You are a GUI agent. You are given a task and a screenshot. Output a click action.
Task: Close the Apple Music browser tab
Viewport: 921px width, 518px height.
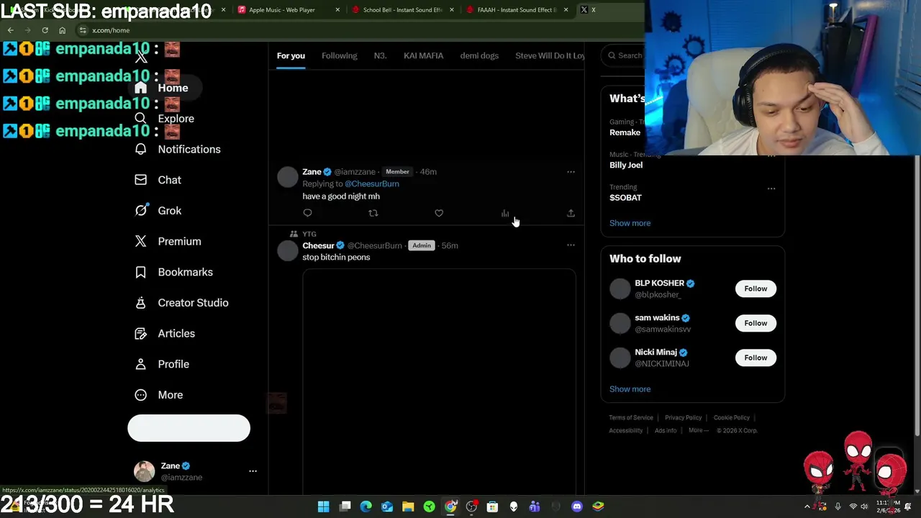pos(337,10)
